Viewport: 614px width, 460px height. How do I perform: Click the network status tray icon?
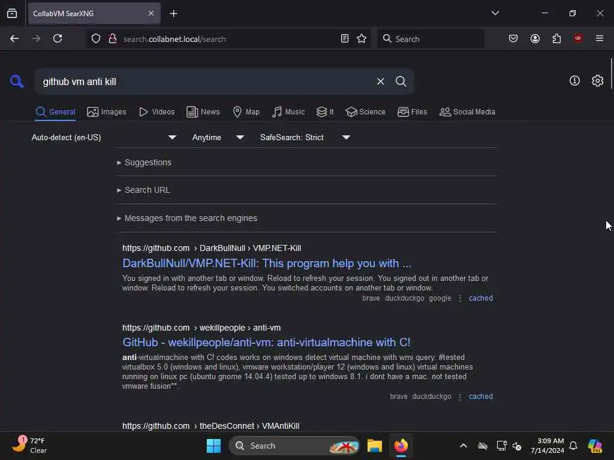[x=501, y=446]
